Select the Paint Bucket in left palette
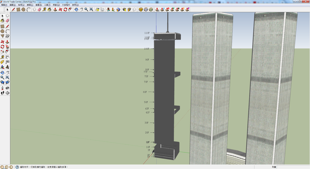The image size is (310, 169). point(3,21)
